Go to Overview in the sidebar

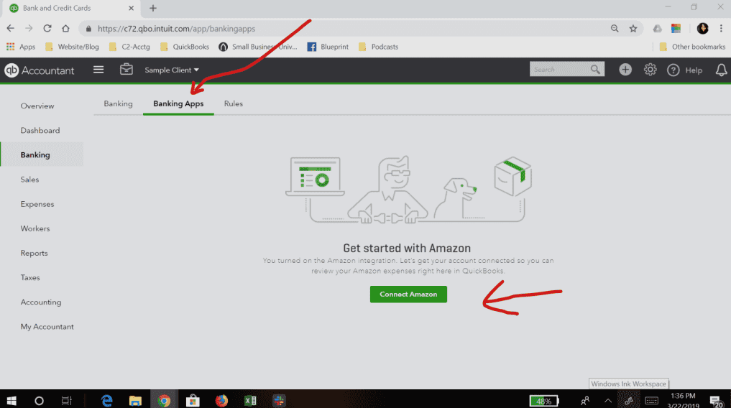(x=37, y=106)
